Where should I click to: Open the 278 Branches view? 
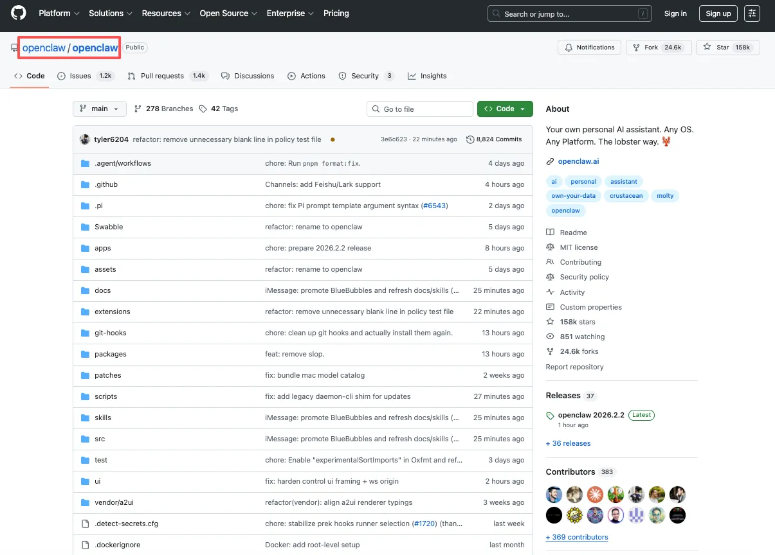163,109
